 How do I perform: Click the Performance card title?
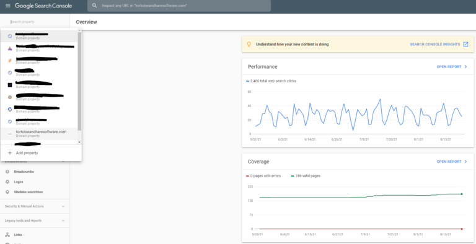coord(263,67)
